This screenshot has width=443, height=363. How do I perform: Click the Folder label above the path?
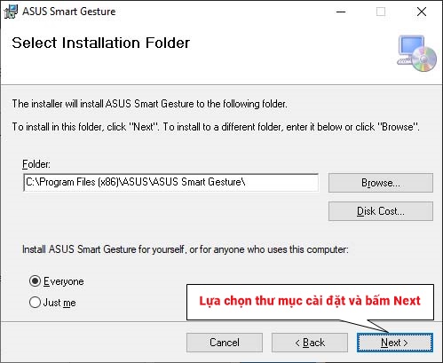coord(36,164)
